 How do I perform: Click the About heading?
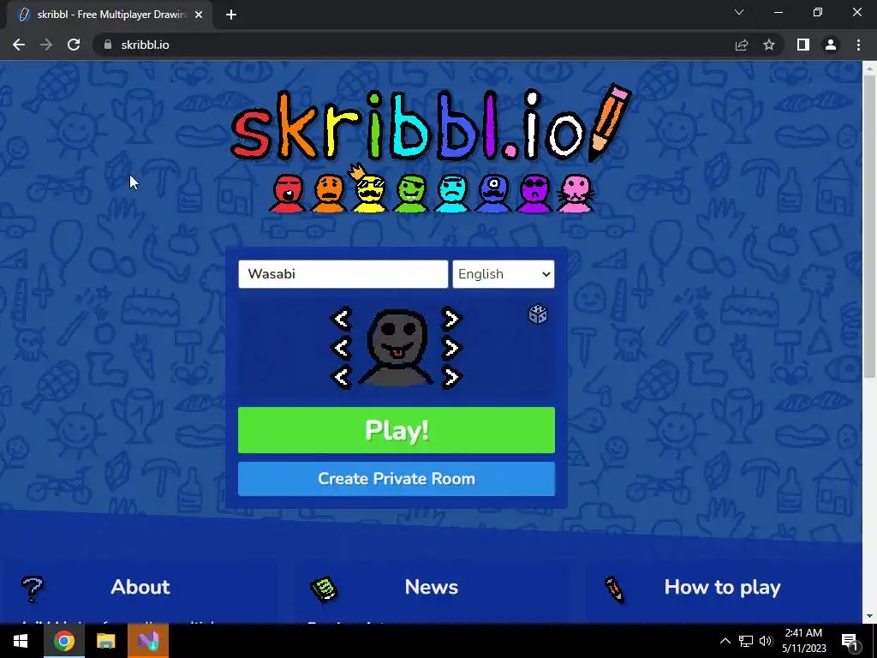[x=140, y=587]
